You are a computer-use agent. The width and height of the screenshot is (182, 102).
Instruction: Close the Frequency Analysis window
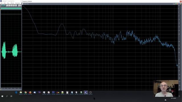[181, 1]
